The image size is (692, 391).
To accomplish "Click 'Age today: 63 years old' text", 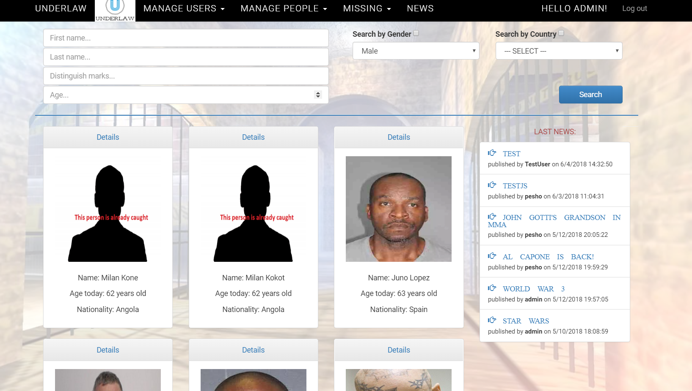I will [x=399, y=293].
